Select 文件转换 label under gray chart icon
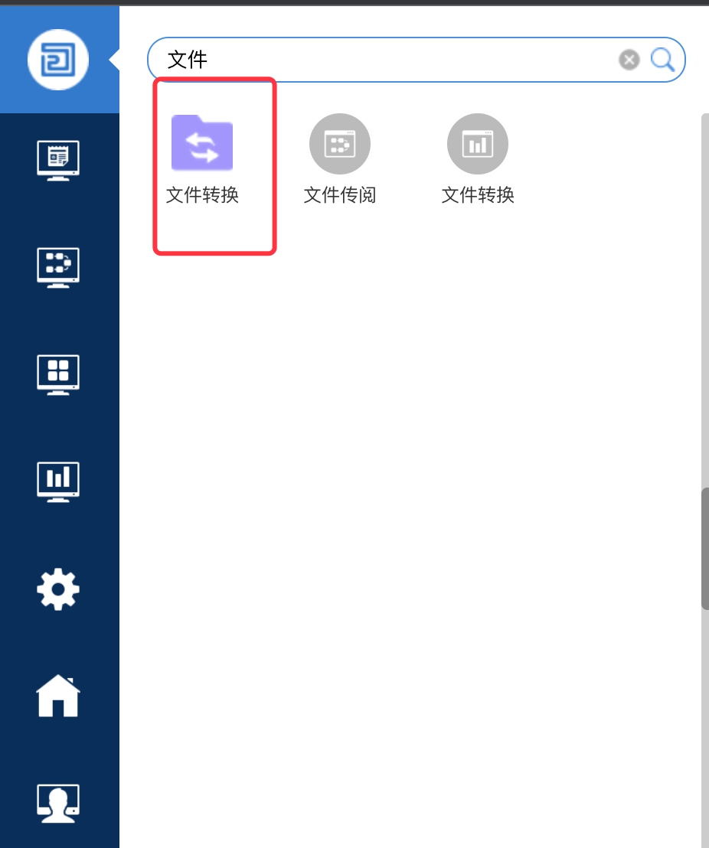 coord(477,194)
